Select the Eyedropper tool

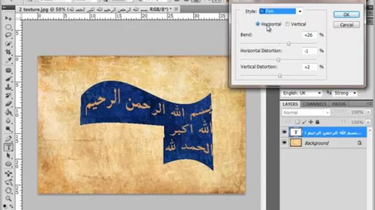coord(8,60)
